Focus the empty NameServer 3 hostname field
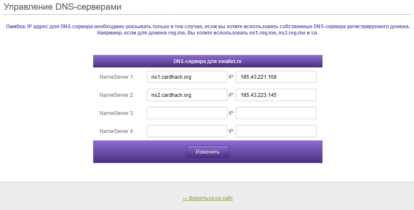The image size is (414, 210). pos(187,113)
